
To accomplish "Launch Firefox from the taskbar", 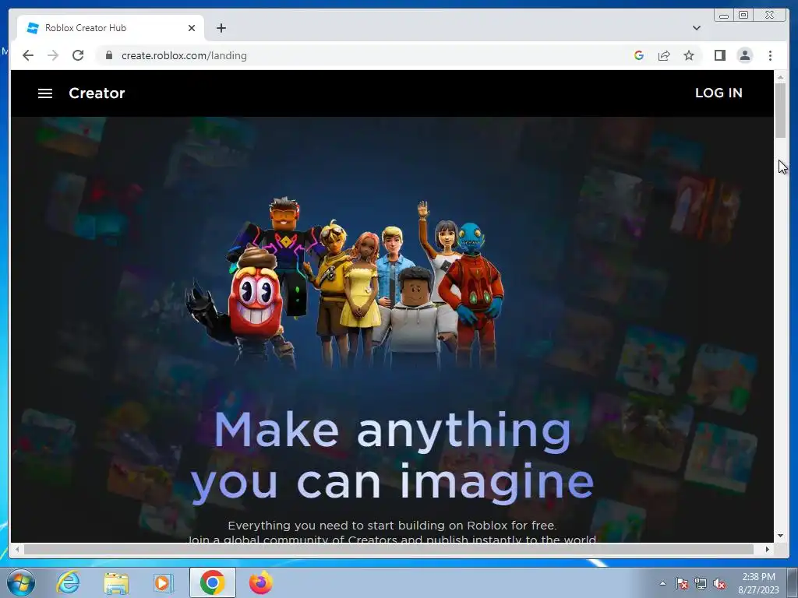I will 260,582.
